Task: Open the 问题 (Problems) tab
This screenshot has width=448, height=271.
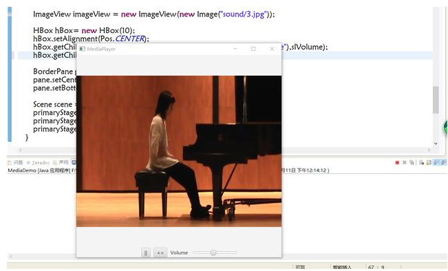Action: pyautogui.click(x=15, y=162)
